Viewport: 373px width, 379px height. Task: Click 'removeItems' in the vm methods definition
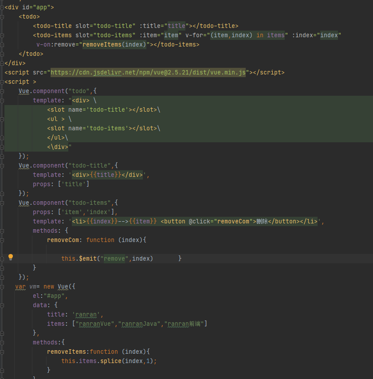tap(67, 352)
